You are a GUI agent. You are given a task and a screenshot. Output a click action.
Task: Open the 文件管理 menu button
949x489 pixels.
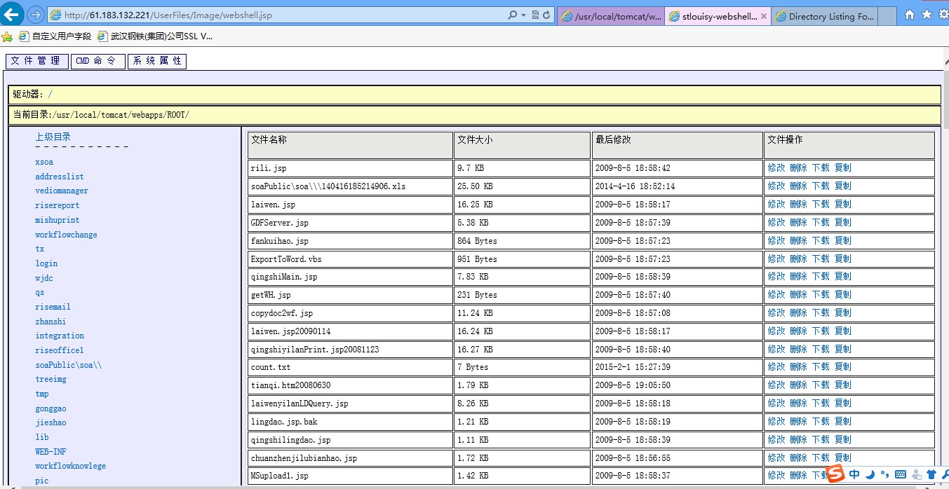click(37, 62)
